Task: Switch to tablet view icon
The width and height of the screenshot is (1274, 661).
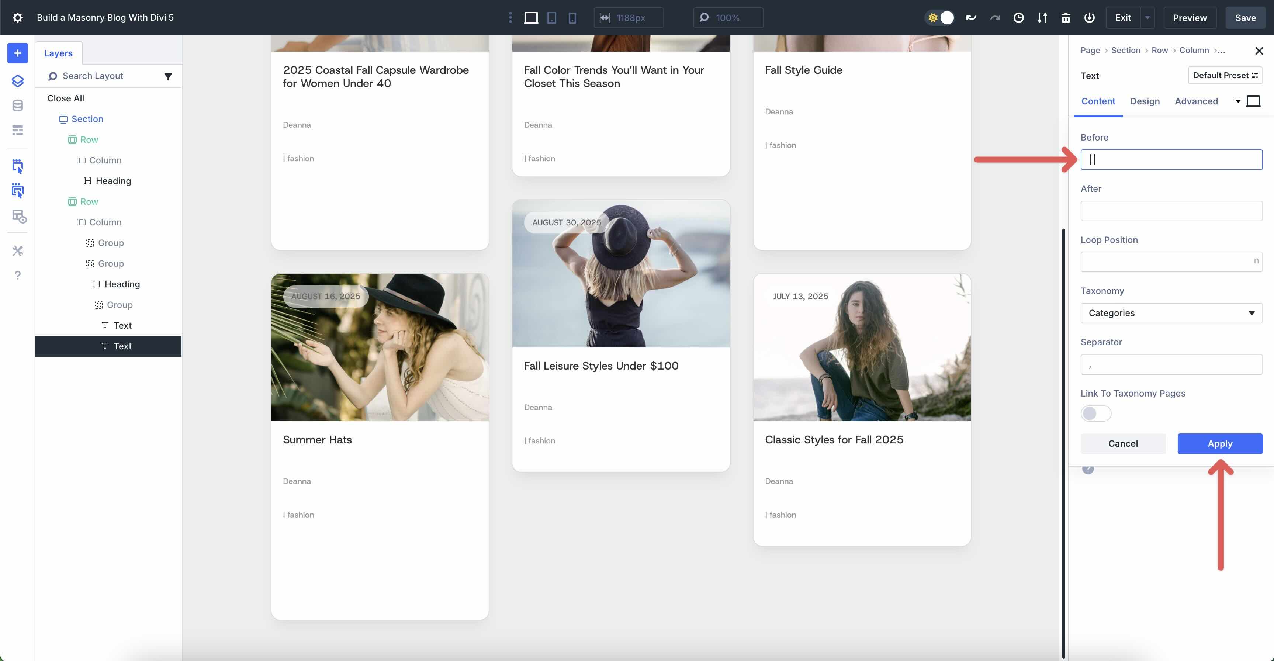Action: pos(551,17)
